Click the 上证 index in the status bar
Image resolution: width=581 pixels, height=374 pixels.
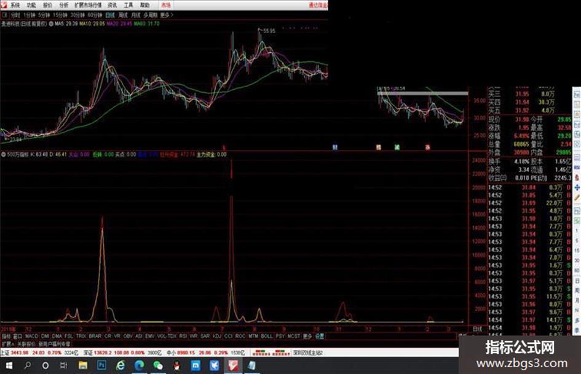point(39,353)
